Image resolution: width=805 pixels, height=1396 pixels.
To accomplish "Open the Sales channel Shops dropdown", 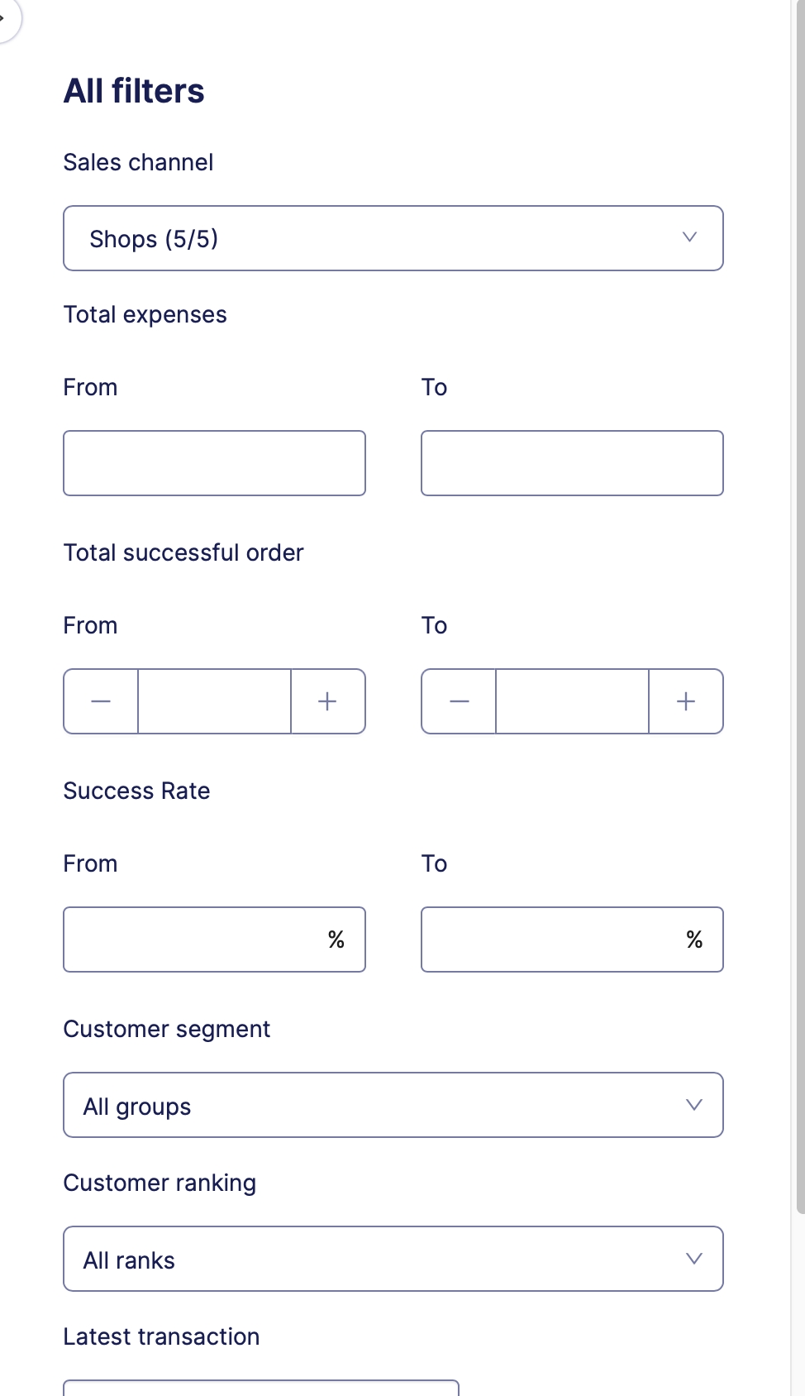I will 393,238.
